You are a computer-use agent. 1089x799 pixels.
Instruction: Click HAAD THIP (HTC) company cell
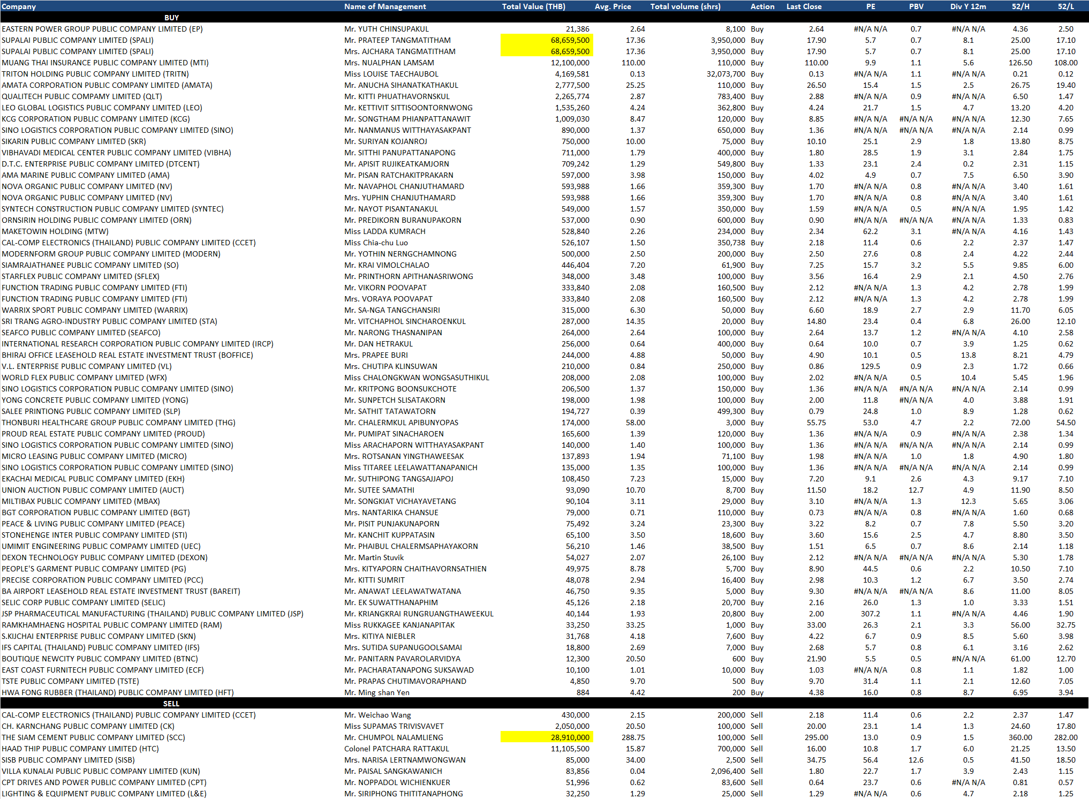[x=80, y=749]
